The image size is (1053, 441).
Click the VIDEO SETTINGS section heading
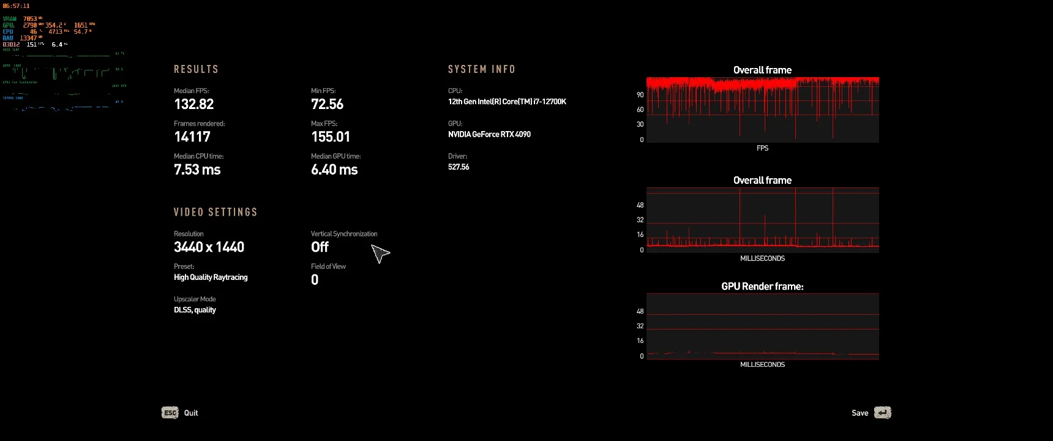pos(215,212)
